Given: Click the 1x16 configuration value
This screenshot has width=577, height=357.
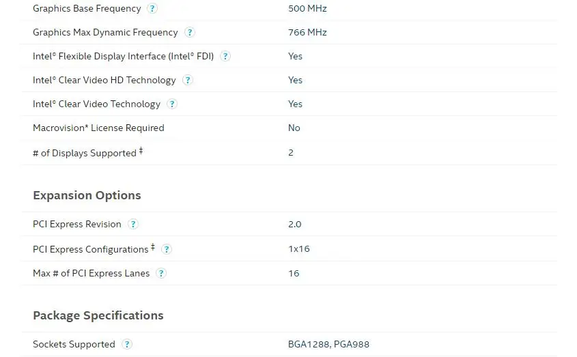Looking at the screenshot, I should coord(298,248).
